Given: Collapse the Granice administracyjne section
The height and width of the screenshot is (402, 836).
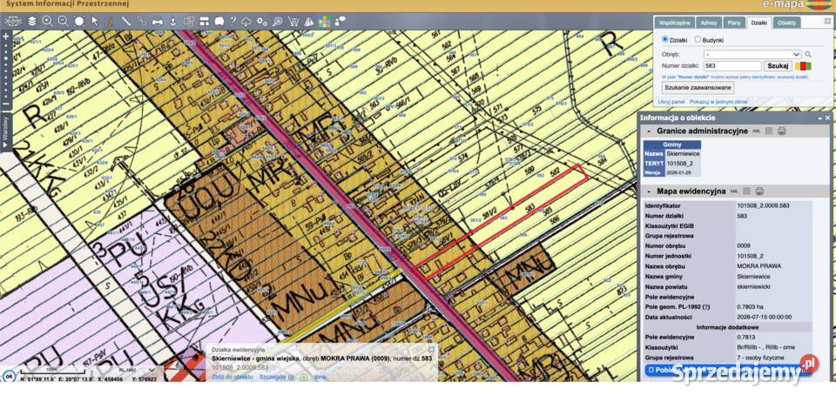Looking at the screenshot, I should tap(649, 131).
